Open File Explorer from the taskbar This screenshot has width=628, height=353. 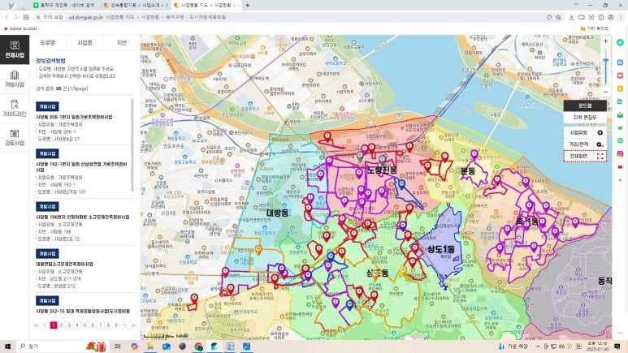(150, 347)
